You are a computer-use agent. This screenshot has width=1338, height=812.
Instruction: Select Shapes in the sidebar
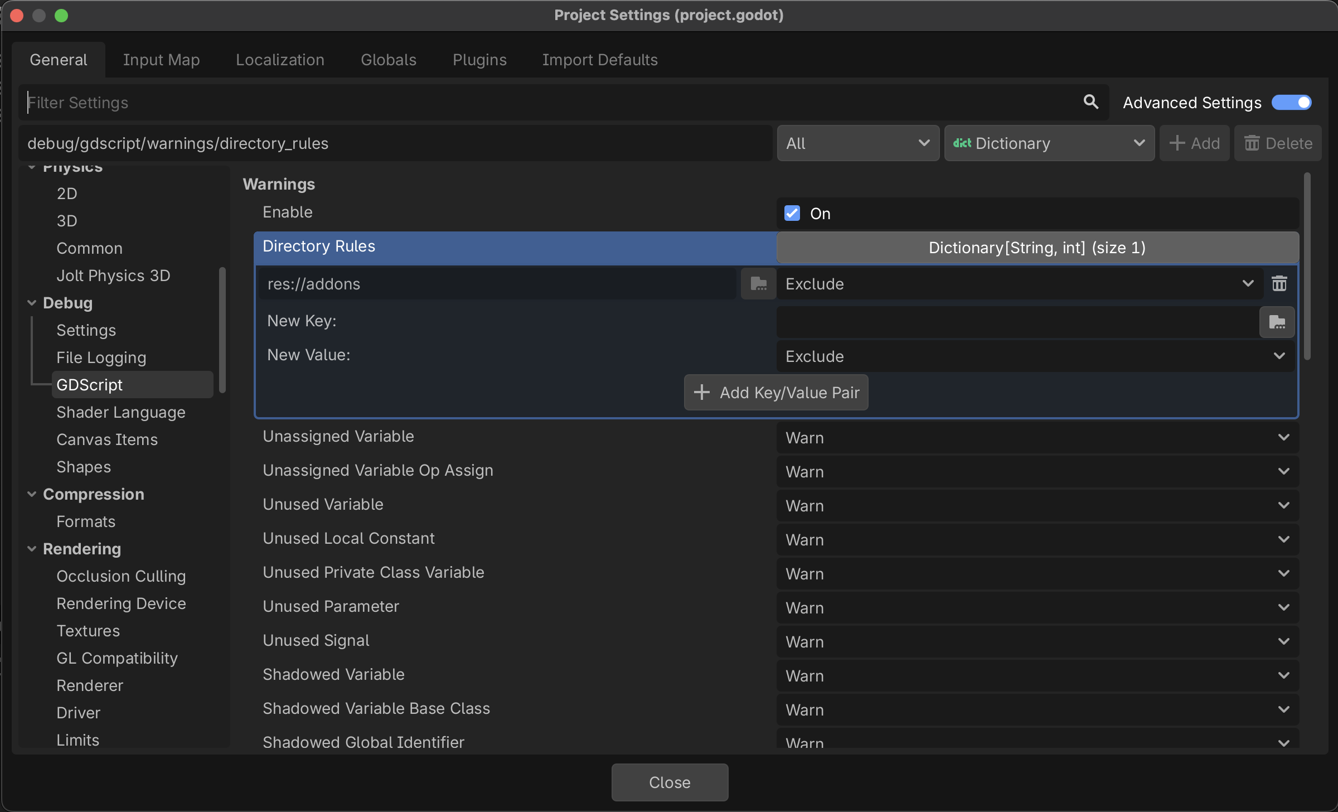click(x=84, y=467)
